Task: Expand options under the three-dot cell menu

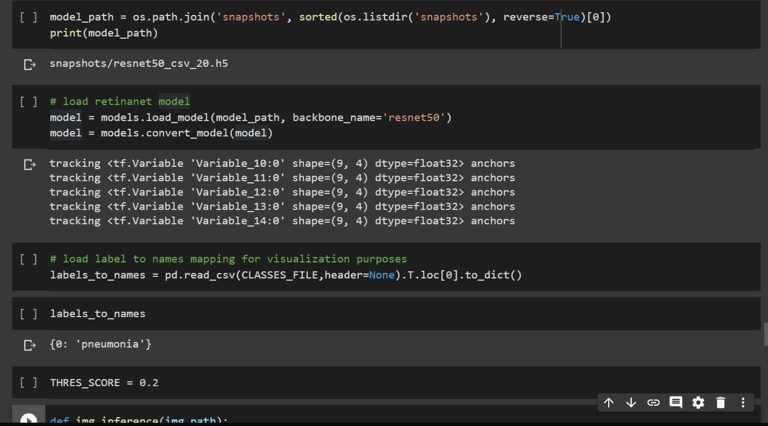Action: [743, 403]
